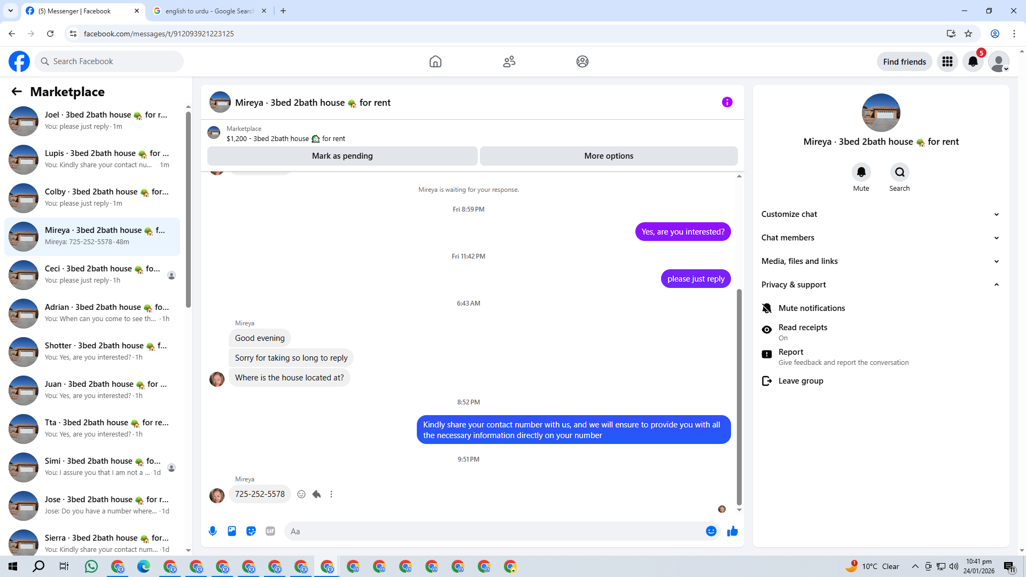Screen dimensions: 1026x577
Task: Reply to the phone number message
Action: pos(316,494)
